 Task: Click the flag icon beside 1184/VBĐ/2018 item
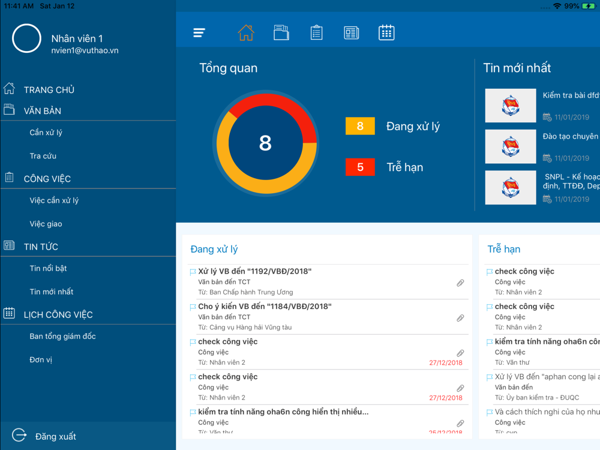tap(193, 307)
